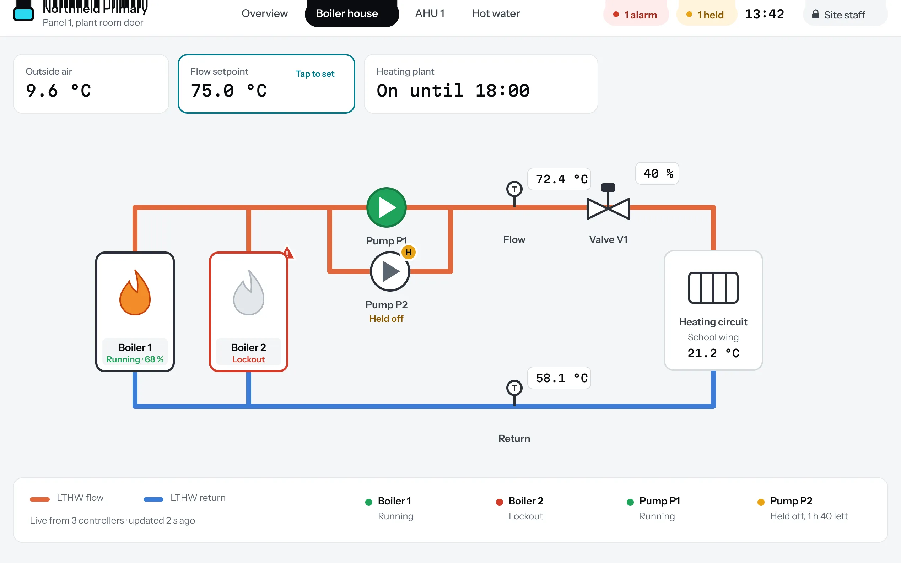
Task: Click the Panel 1, plant room door subtitle
Action: tap(93, 22)
